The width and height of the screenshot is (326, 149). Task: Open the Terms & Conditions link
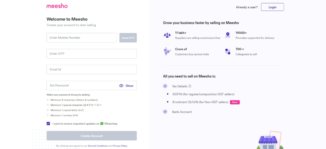click(97, 146)
